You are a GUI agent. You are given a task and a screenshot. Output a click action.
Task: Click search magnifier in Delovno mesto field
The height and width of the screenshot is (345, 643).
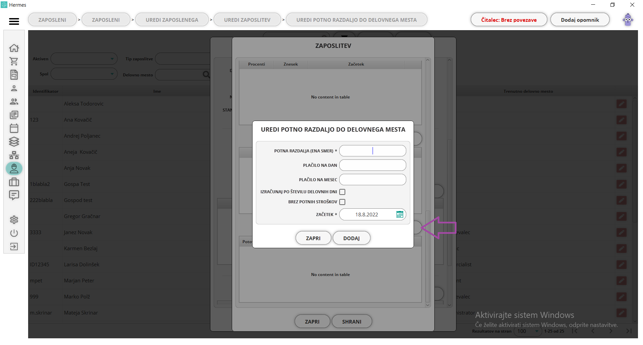[x=206, y=75]
